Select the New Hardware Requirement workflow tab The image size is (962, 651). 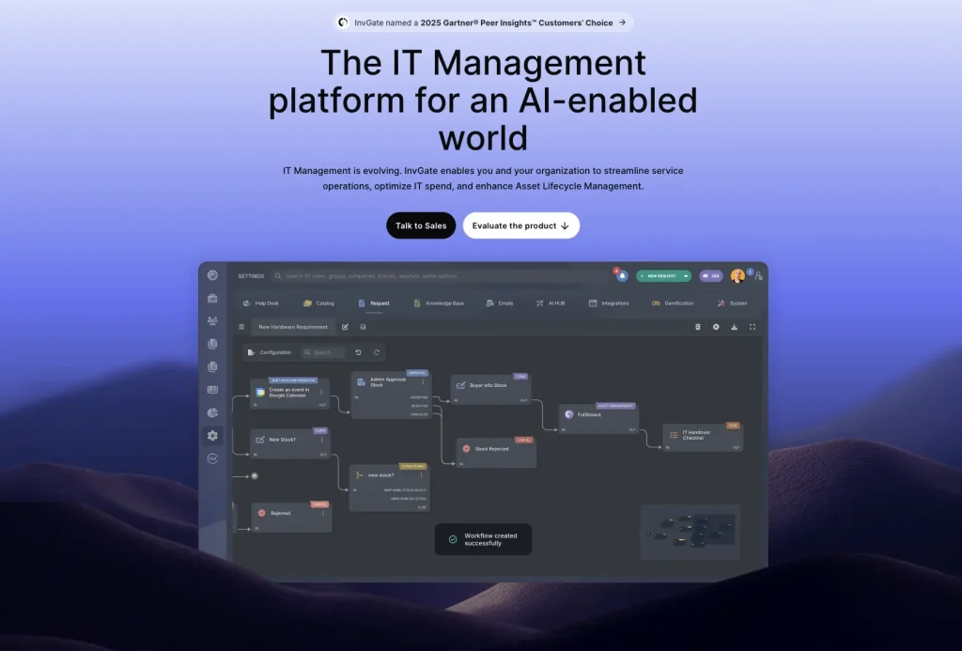pyautogui.click(x=293, y=327)
